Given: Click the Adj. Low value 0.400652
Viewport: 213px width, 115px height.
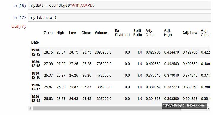Looking at the screenshot, I should click(x=190, y=64).
